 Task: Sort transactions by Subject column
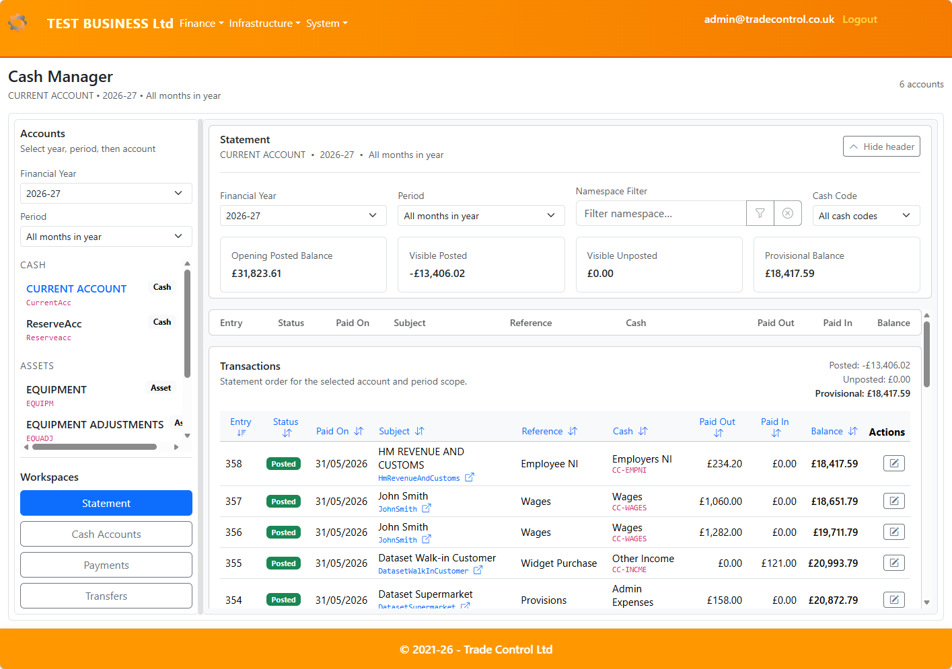[402, 431]
